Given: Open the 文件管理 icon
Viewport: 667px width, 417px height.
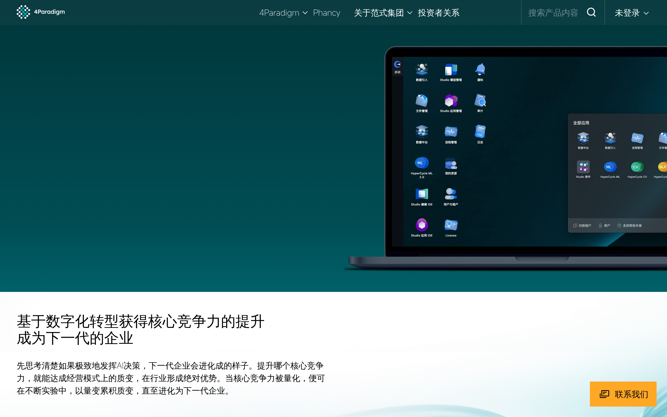Looking at the screenshot, I should coord(421,101).
